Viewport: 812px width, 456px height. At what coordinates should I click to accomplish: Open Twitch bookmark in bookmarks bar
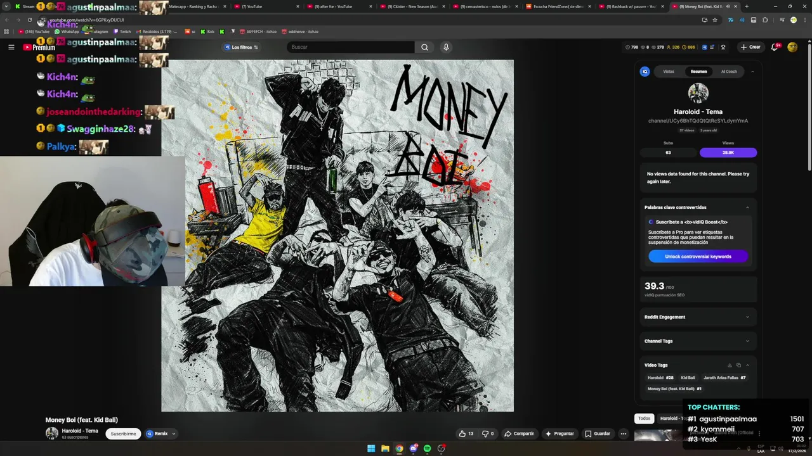[x=122, y=31]
